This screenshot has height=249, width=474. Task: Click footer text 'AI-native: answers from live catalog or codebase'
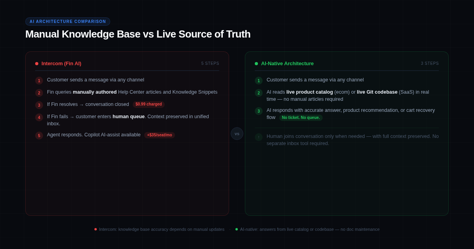tap(287, 229)
